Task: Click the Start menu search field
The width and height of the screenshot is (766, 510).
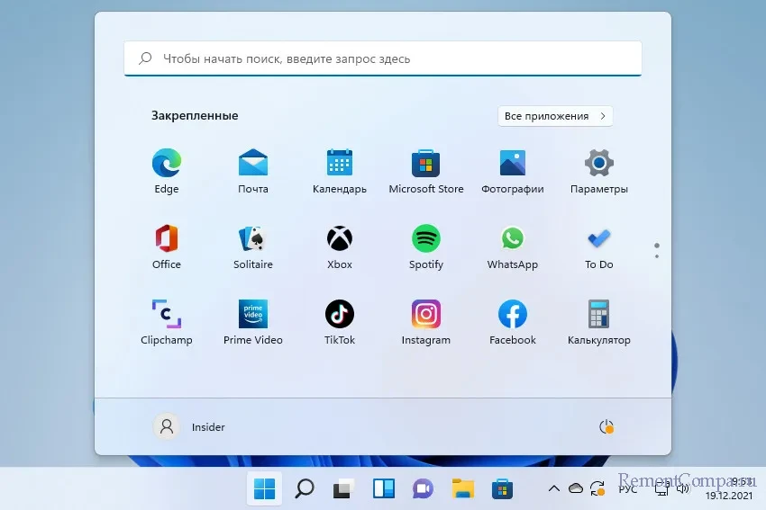Action: (383, 58)
